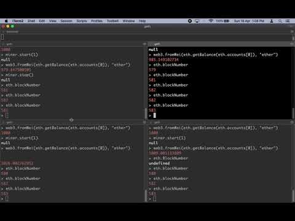Click the battery status indicator
Screen dimensions: 295x221
pyautogui.click(x=222, y=21)
